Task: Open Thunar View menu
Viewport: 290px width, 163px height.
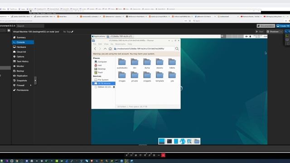Action: [x=106, y=44]
